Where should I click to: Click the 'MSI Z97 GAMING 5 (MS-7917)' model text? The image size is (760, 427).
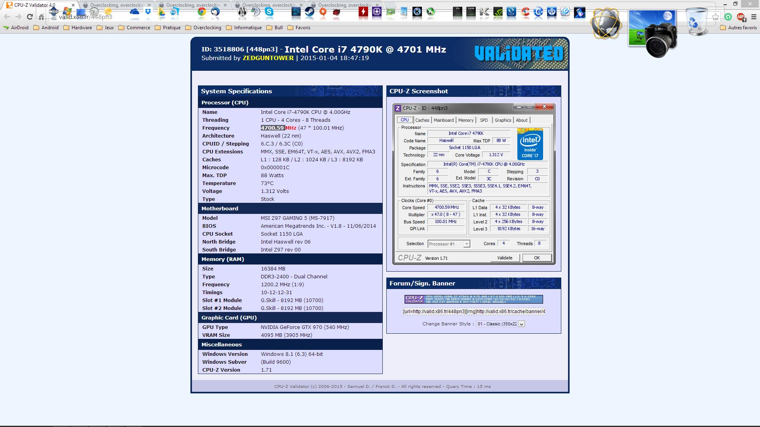pos(297,218)
